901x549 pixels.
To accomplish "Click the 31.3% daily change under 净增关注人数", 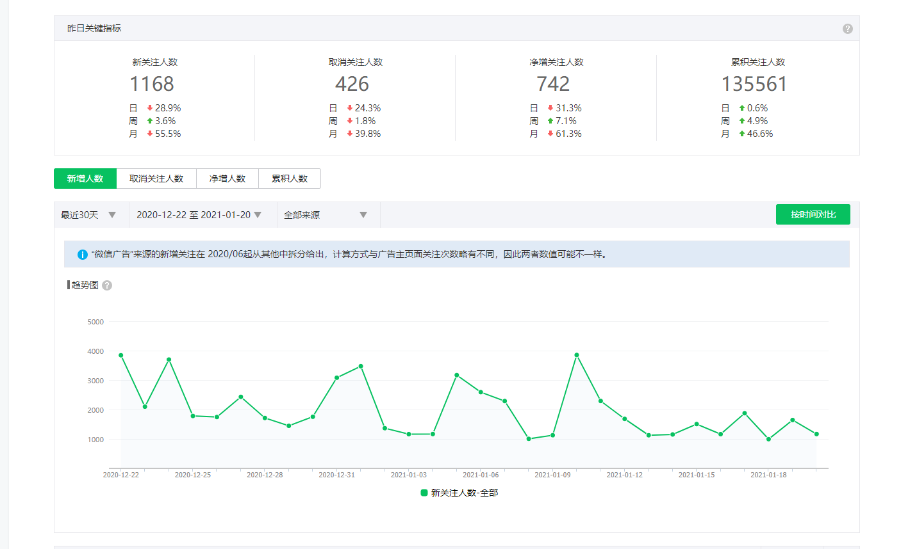I will [569, 108].
